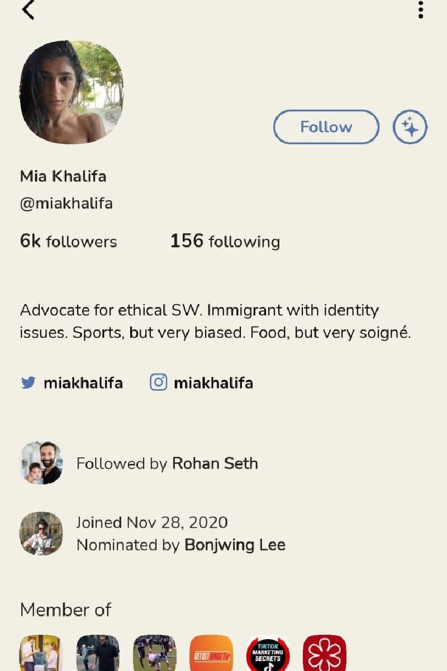Image resolution: width=447 pixels, height=671 pixels.
Task: Tap the sparkle suggestions icon beside Follow
Action: 410,127
